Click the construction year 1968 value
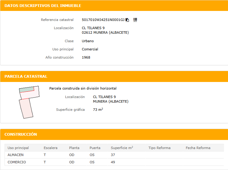The image size is (228, 170). coord(86,57)
